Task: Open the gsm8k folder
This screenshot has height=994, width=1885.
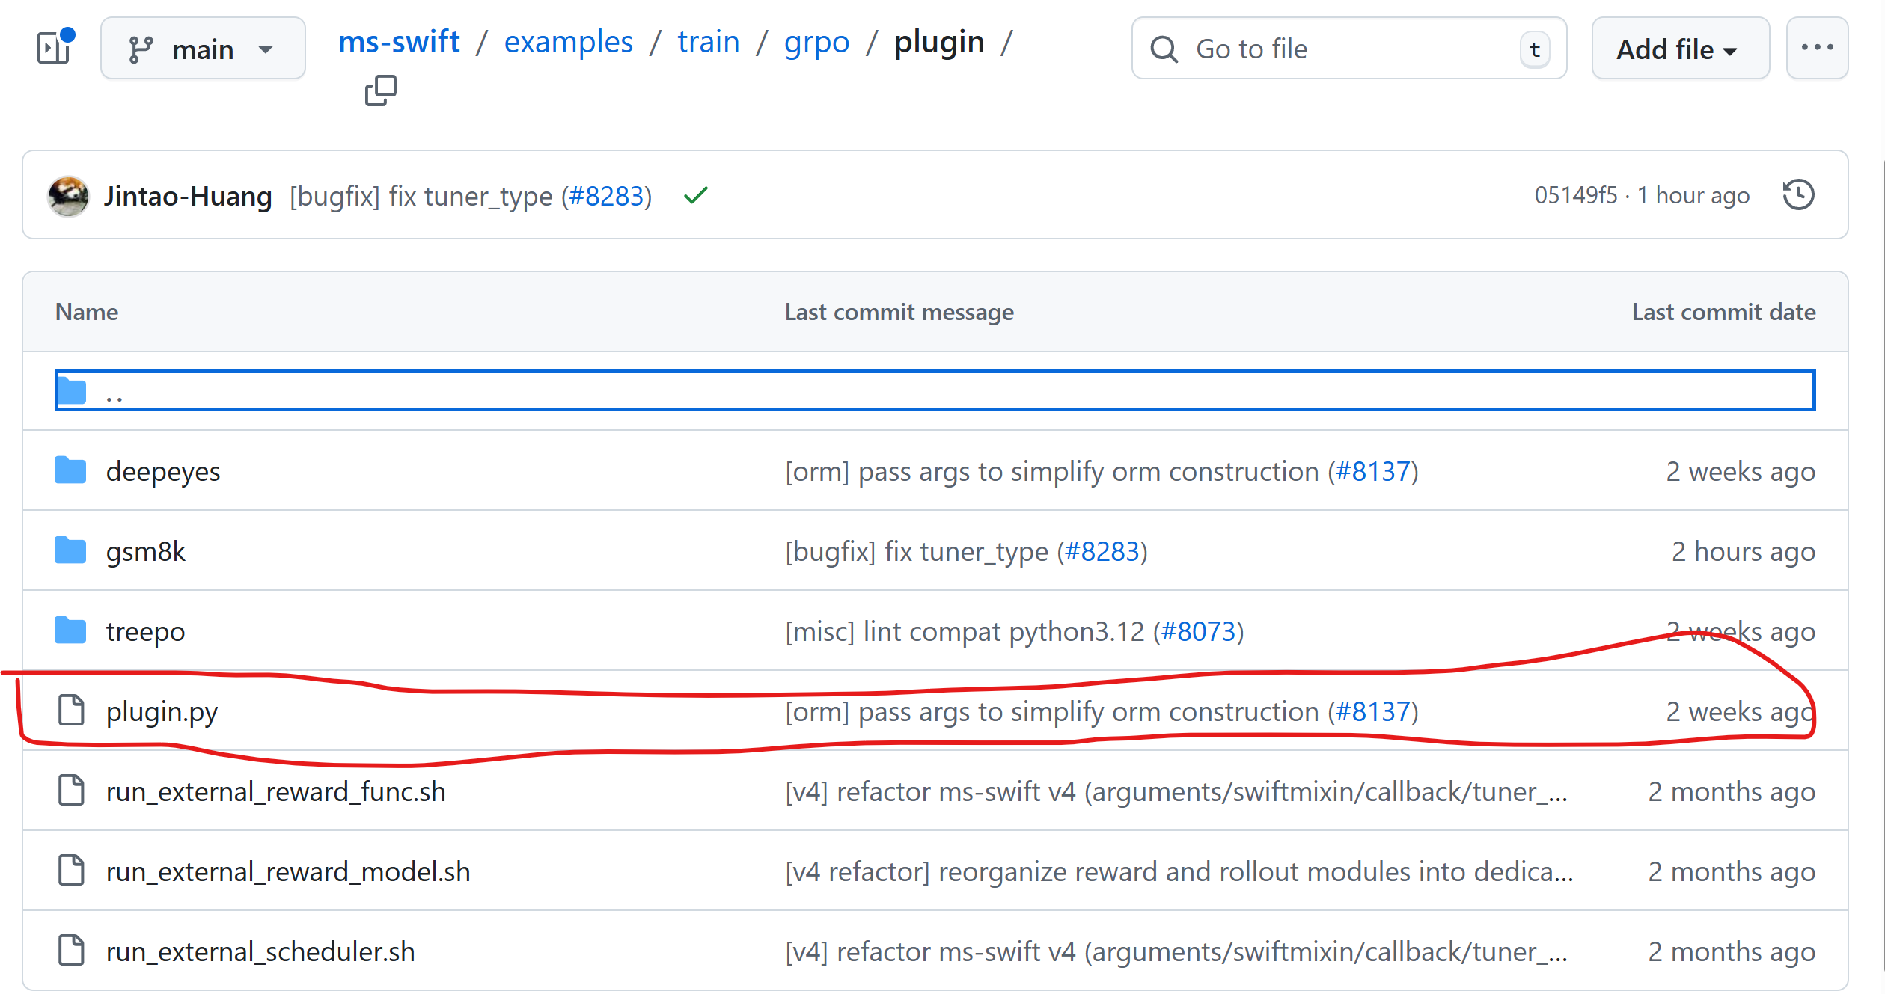Action: pyautogui.click(x=145, y=551)
